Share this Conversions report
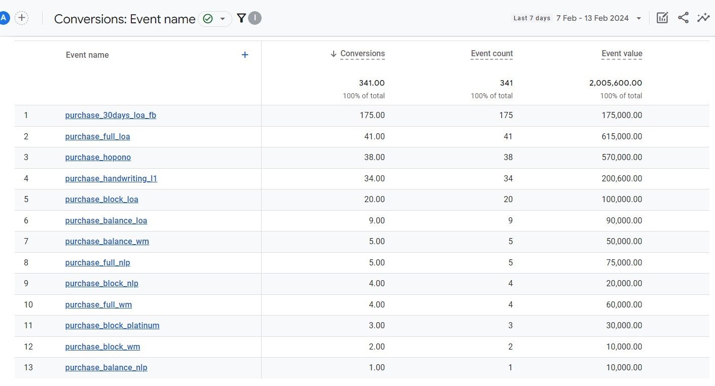 click(x=683, y=17)
